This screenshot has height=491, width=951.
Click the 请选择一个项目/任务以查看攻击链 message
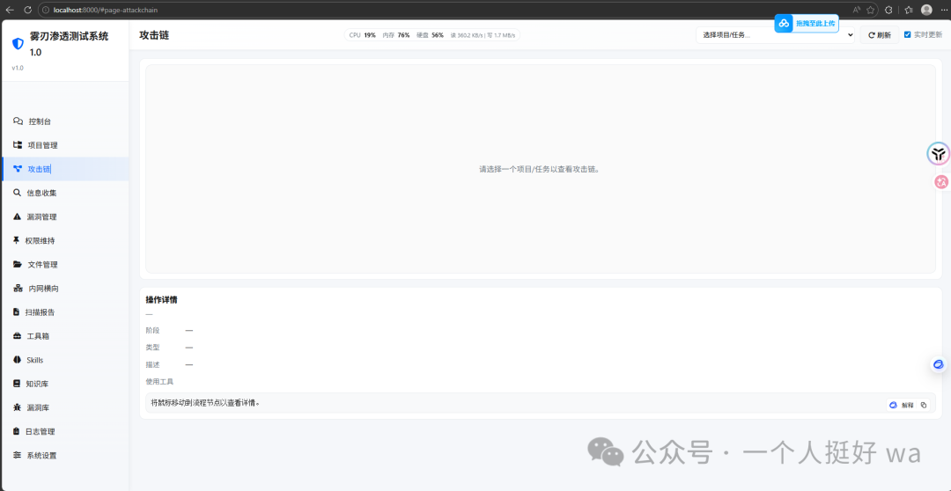[x=540, y=169]
